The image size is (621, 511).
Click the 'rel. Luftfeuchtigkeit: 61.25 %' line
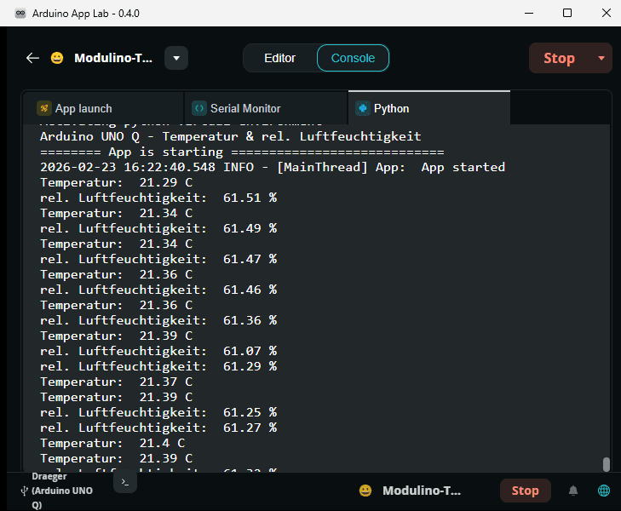click(158, 412)
